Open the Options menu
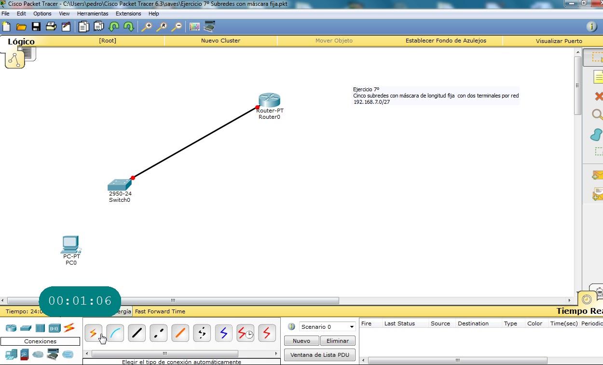This screenshot has width=603, height=365. 42,14
